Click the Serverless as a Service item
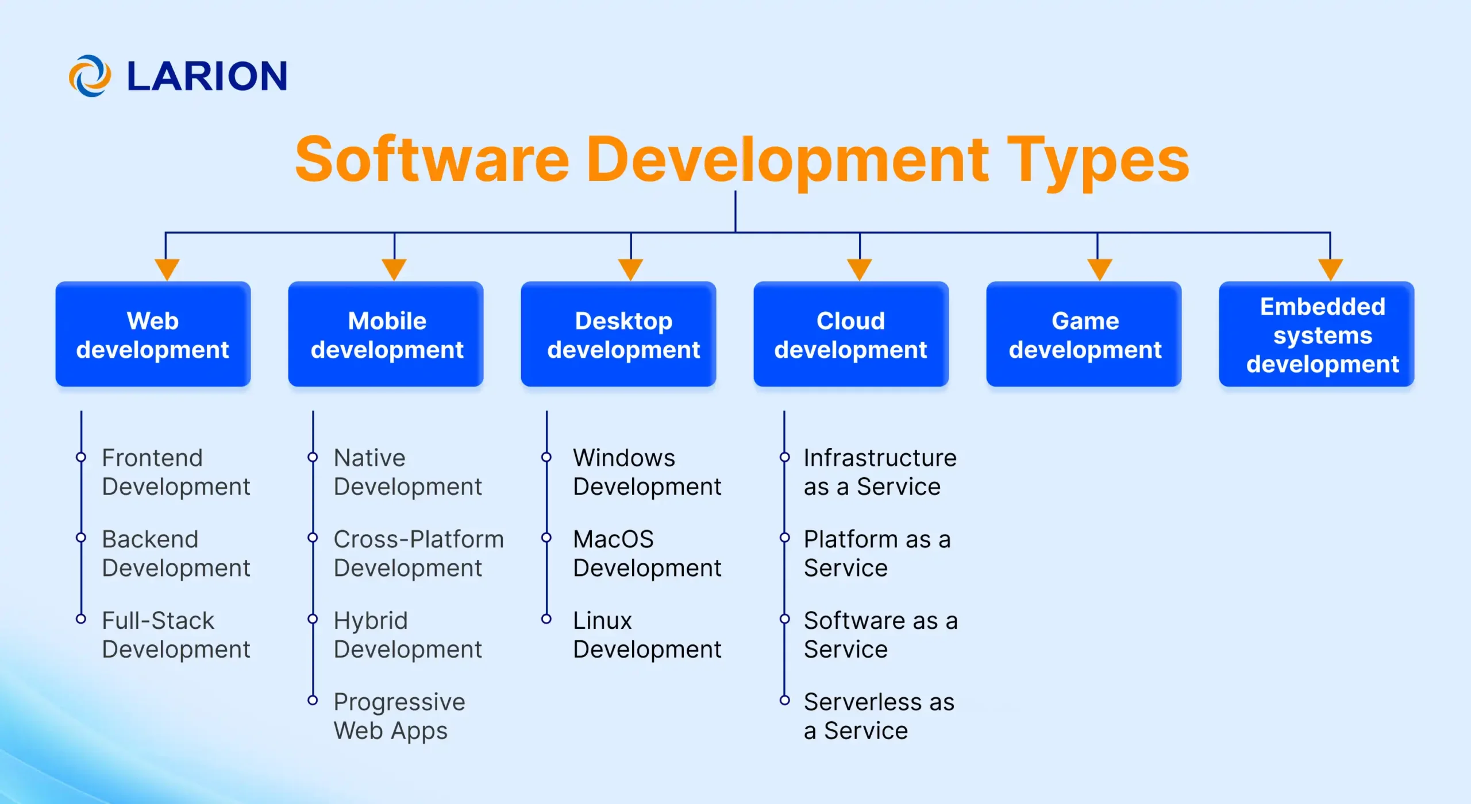The height and width of the screenshot is (804, 1471). [x=879, y=717]
